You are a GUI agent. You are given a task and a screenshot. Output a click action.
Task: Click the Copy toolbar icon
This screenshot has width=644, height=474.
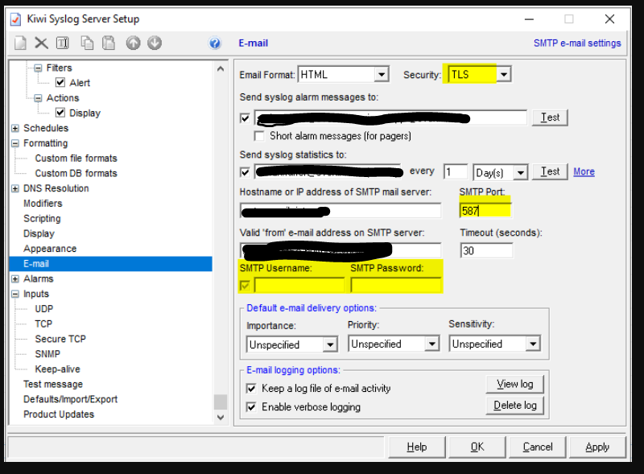click(87, 43)
